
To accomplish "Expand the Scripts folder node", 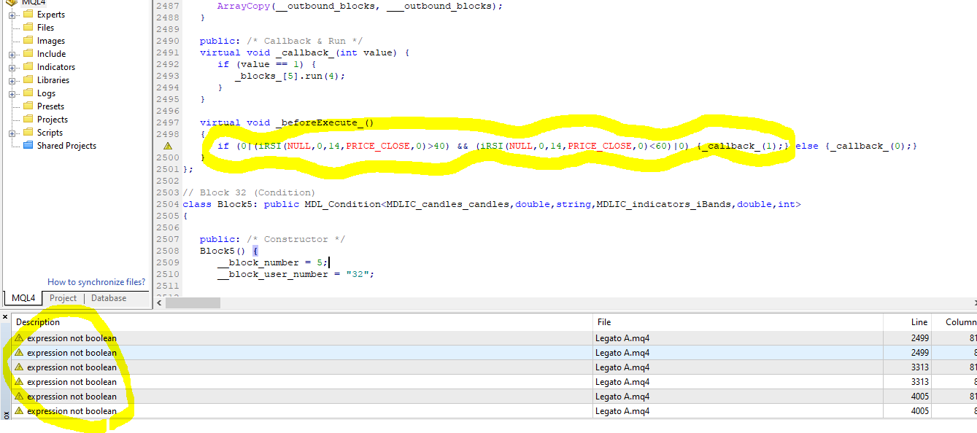I will click(12, 133).
